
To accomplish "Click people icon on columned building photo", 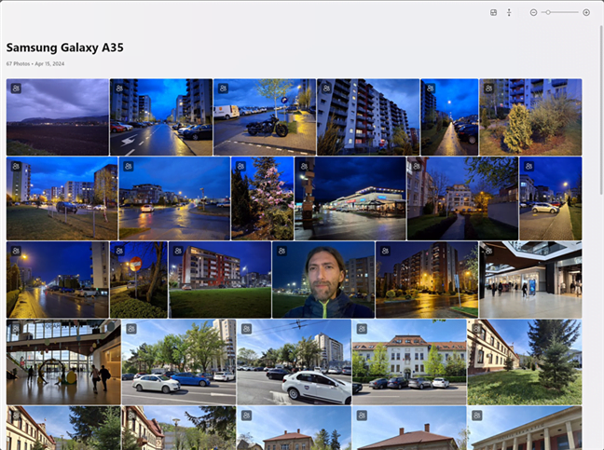I will 477,416.
